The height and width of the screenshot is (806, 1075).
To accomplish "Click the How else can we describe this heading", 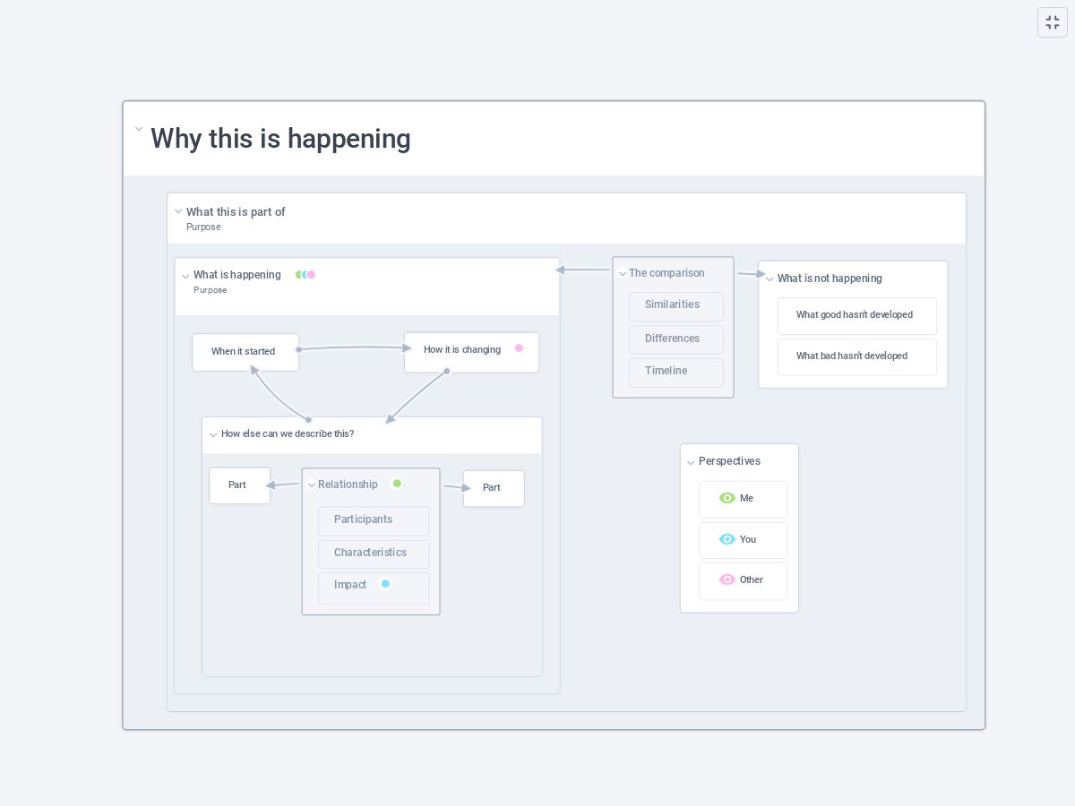I will tap(288, 433).
